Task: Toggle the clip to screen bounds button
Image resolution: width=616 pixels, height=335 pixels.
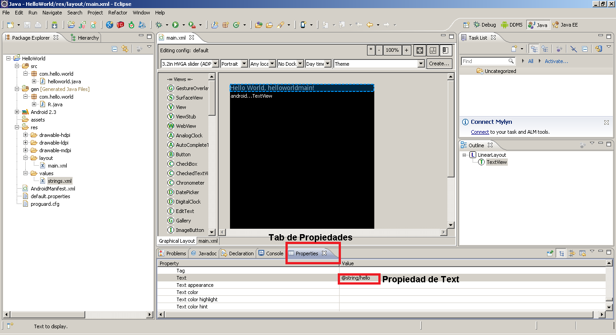Action: point(446,50)
